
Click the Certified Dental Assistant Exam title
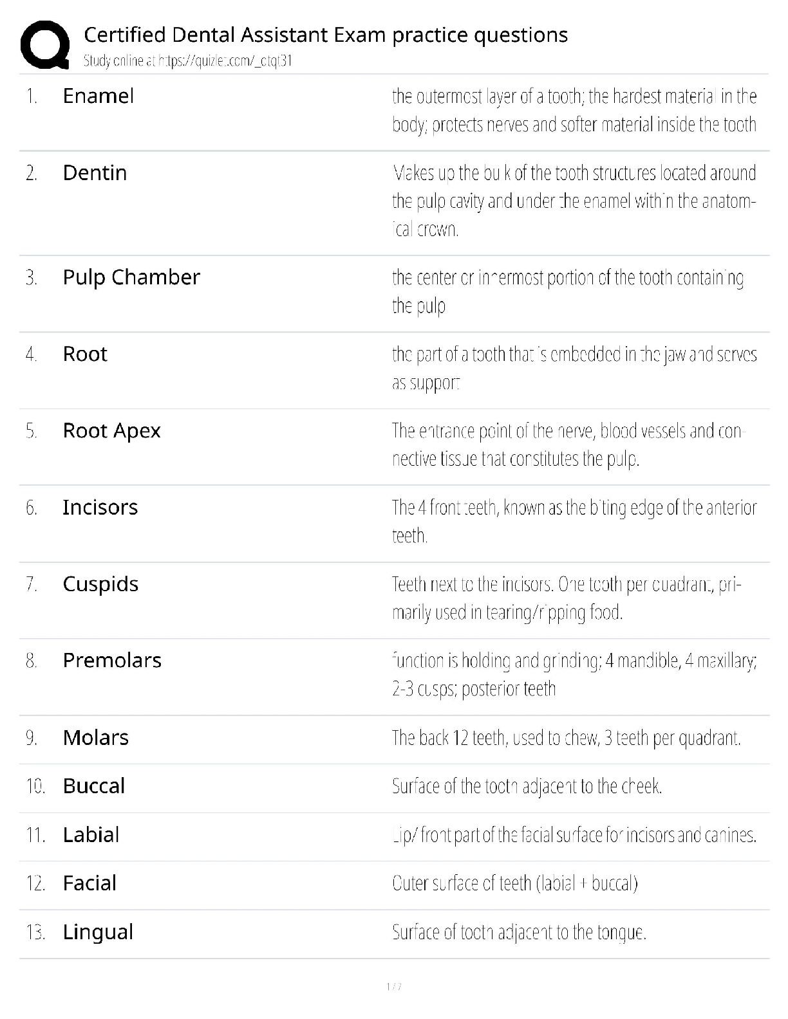coord(326,35)
